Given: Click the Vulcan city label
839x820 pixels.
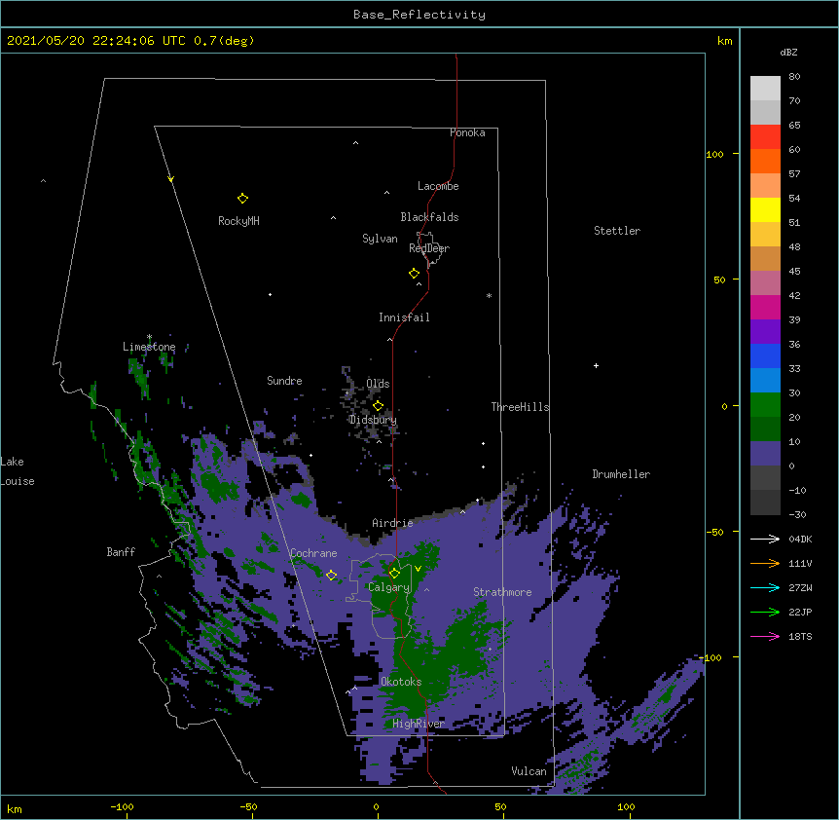Looking at the screenshot, I should tap(529, 771).
